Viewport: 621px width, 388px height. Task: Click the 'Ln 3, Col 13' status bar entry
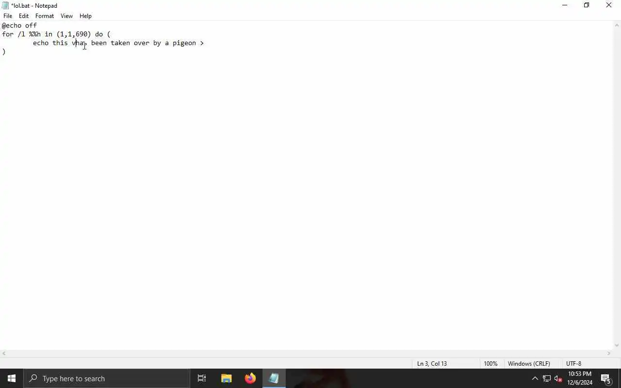432,363
